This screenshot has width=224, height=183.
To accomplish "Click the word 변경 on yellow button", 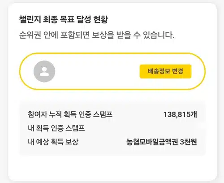I will click(x=178, y=71).
